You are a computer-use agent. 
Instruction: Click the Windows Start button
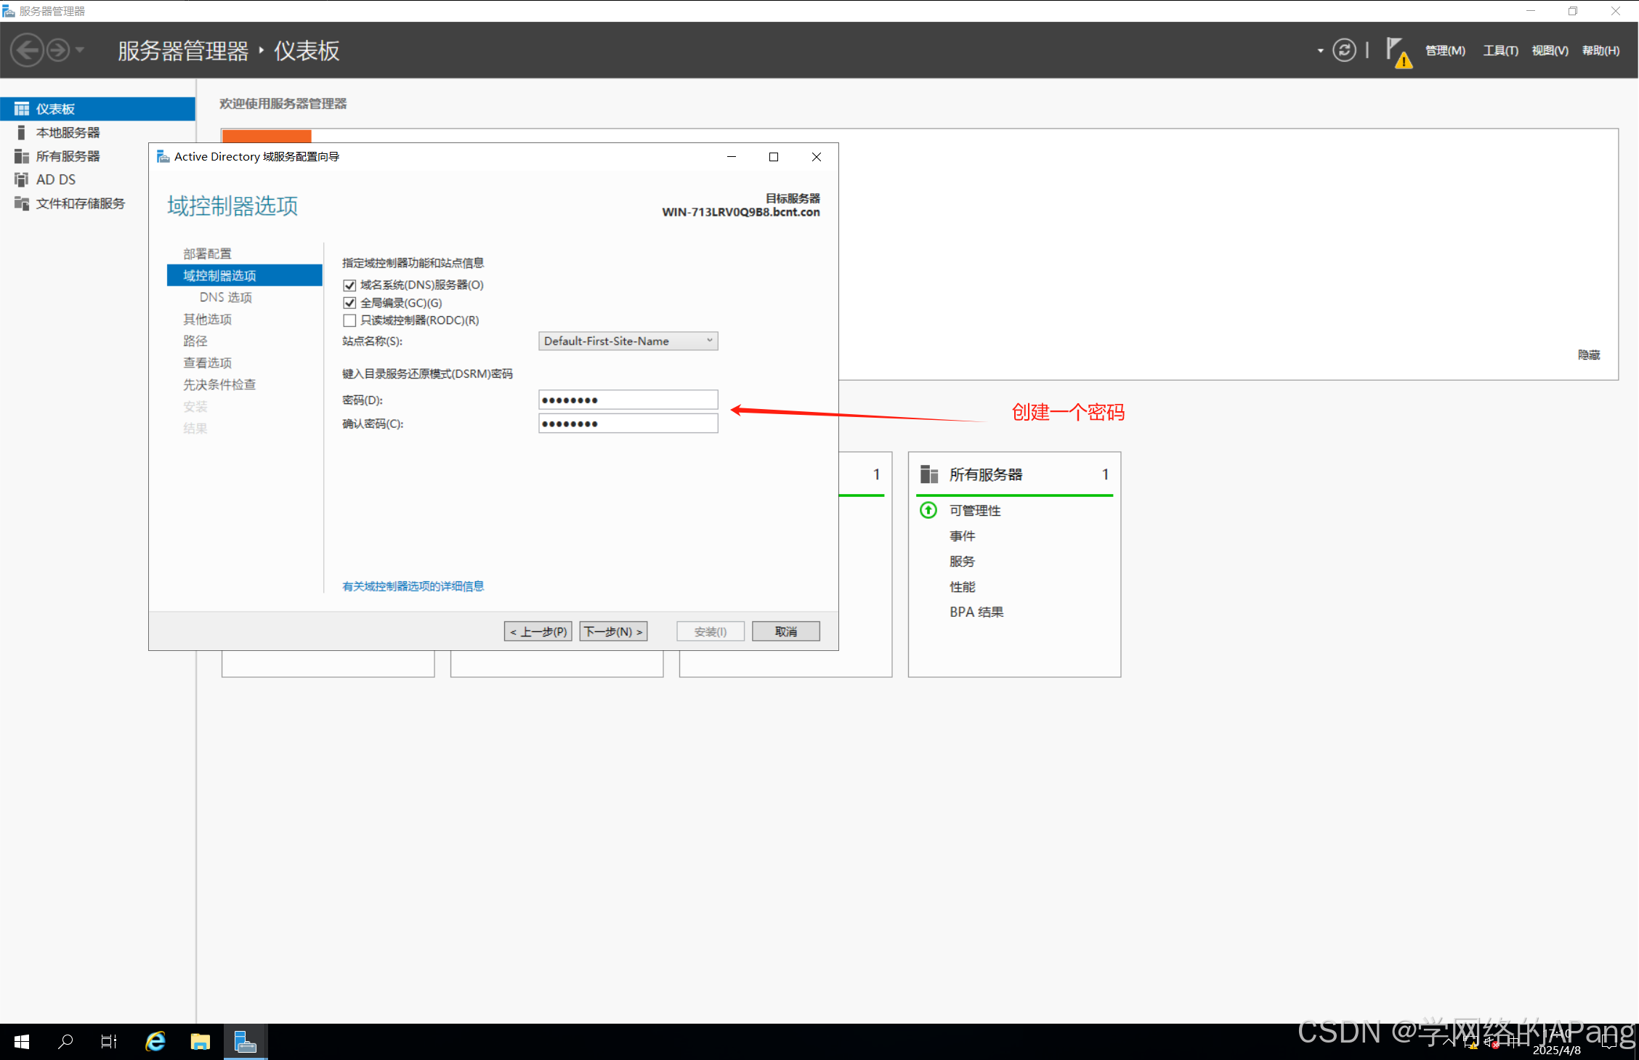(22, 1041)
